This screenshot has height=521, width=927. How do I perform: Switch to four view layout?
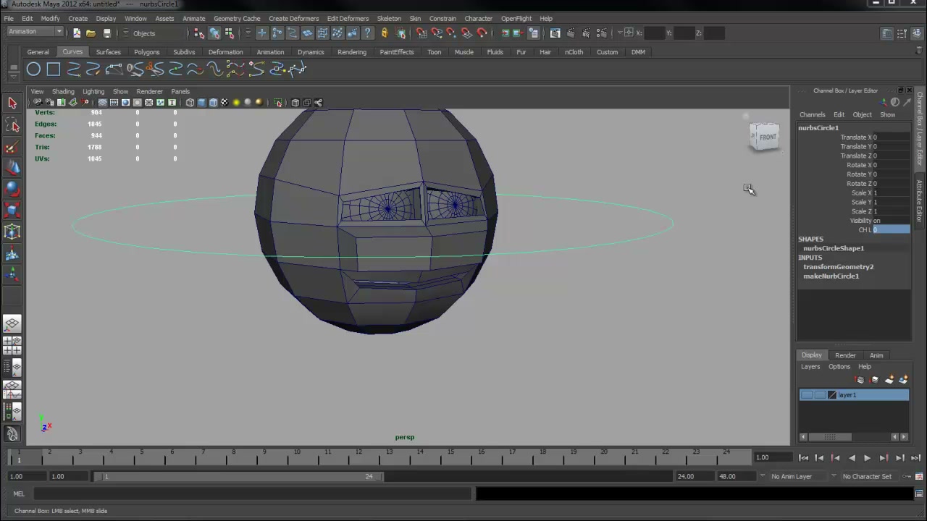[12, 345]
